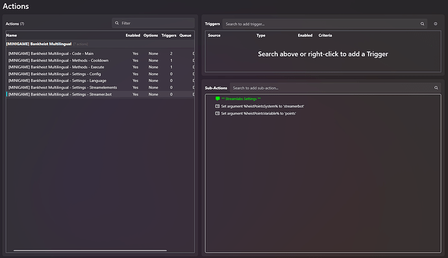Click the 'Actions (7)' panel label
The width and height of the screenshot is (448, 258).
(x=15, y=24)
